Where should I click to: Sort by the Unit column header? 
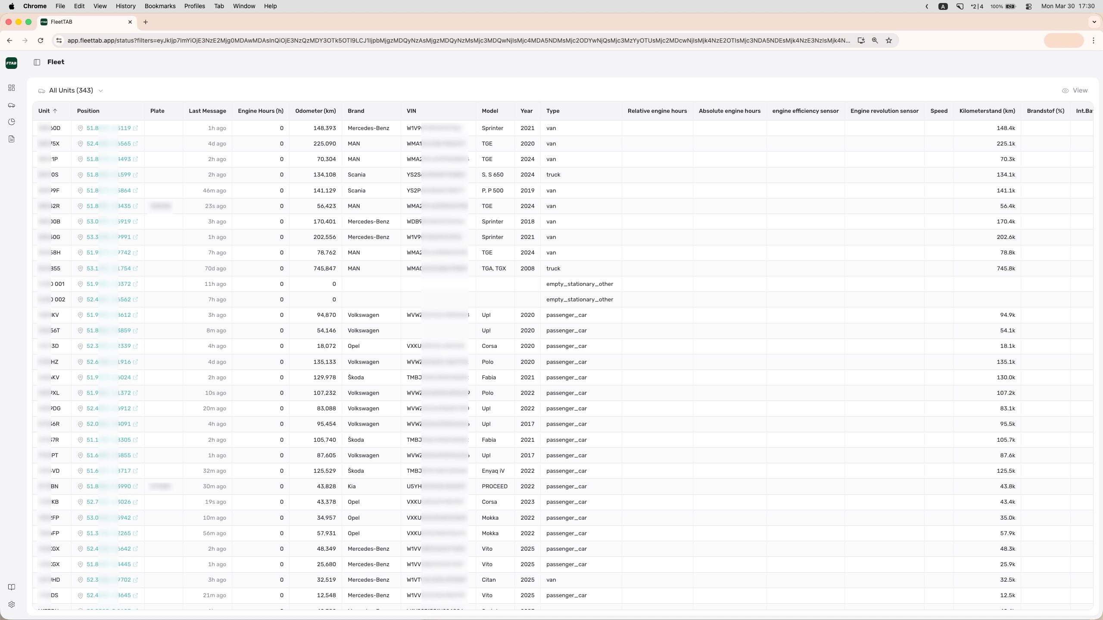(x=44, y=111)
